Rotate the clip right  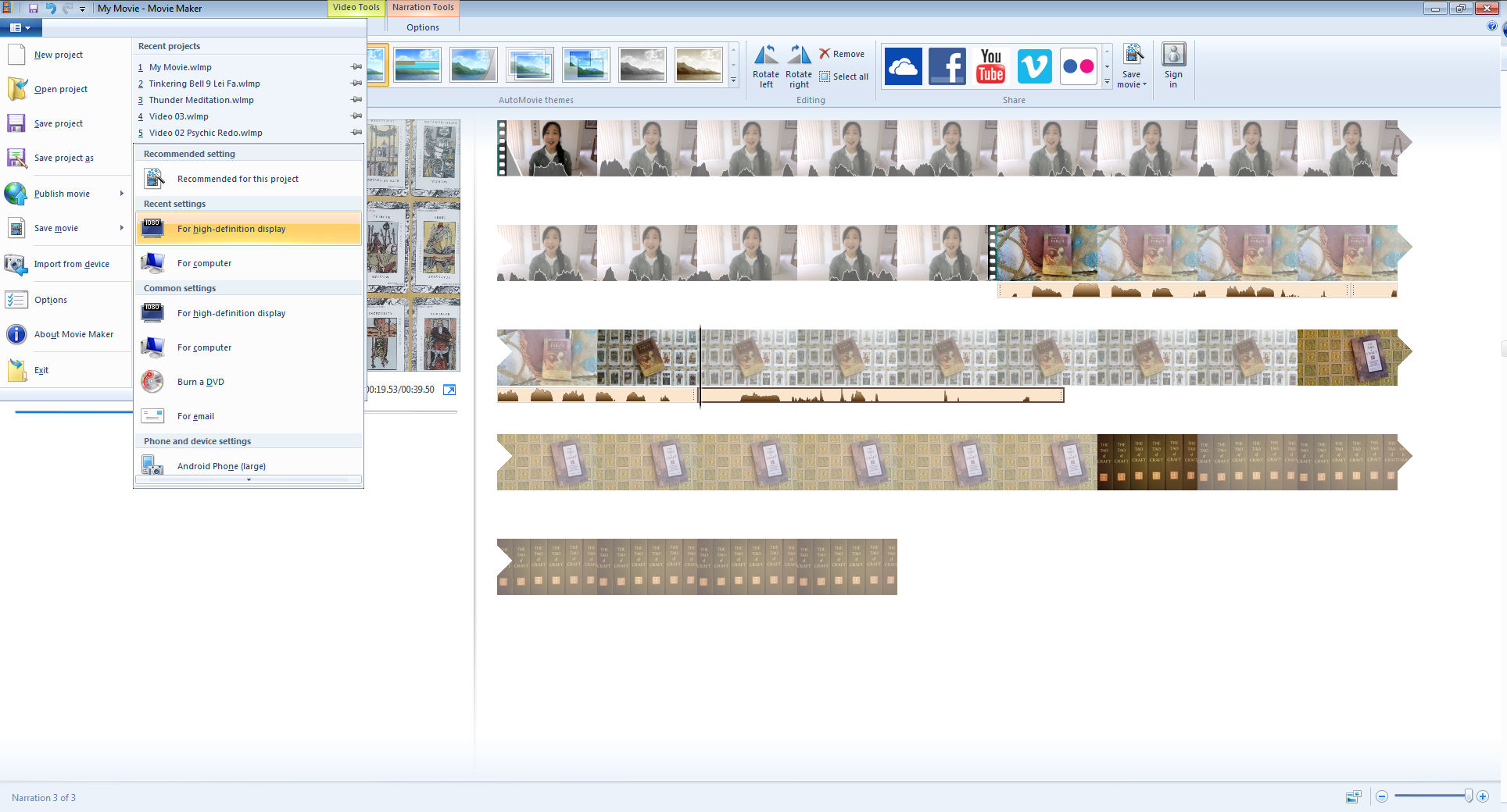pos(798,66)
